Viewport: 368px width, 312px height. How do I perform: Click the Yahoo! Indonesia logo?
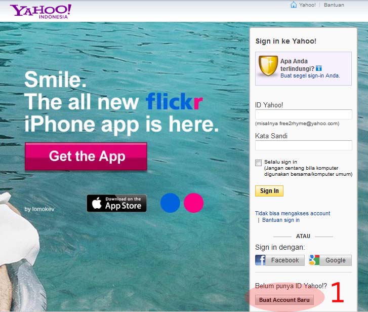click(40, 11)
